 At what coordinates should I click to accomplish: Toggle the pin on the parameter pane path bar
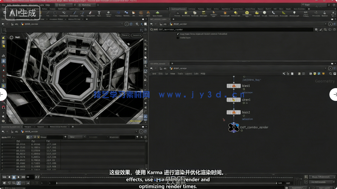click(x=330, y=24)
